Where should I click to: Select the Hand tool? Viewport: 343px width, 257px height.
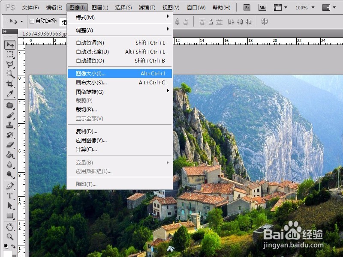[x=10, y=227]
